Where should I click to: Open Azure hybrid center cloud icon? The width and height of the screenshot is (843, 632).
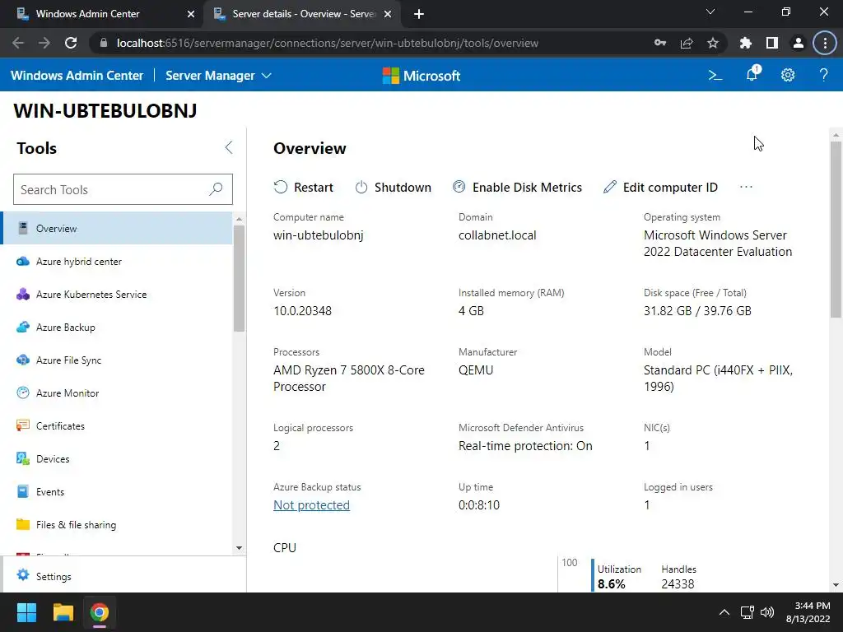(x=22, y=261)
